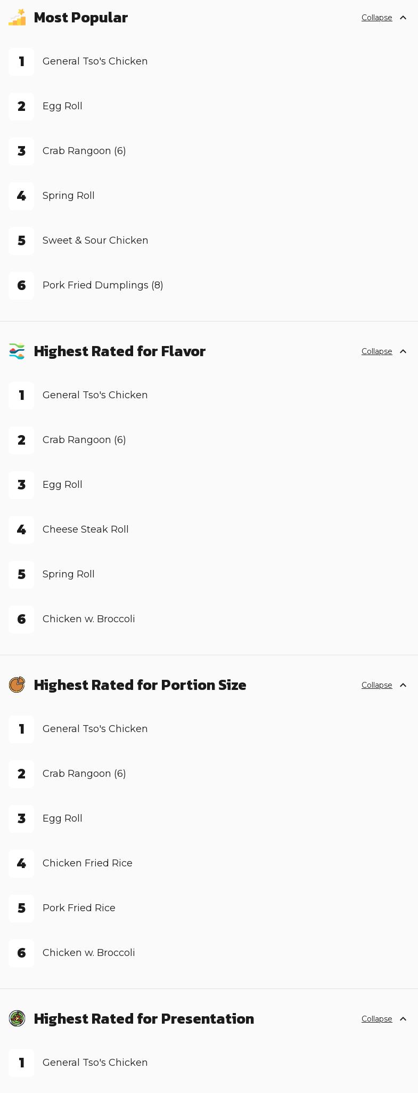Click Collapse link in Most Popular
Screen dimensions: 418x1093
pos(377,18)
